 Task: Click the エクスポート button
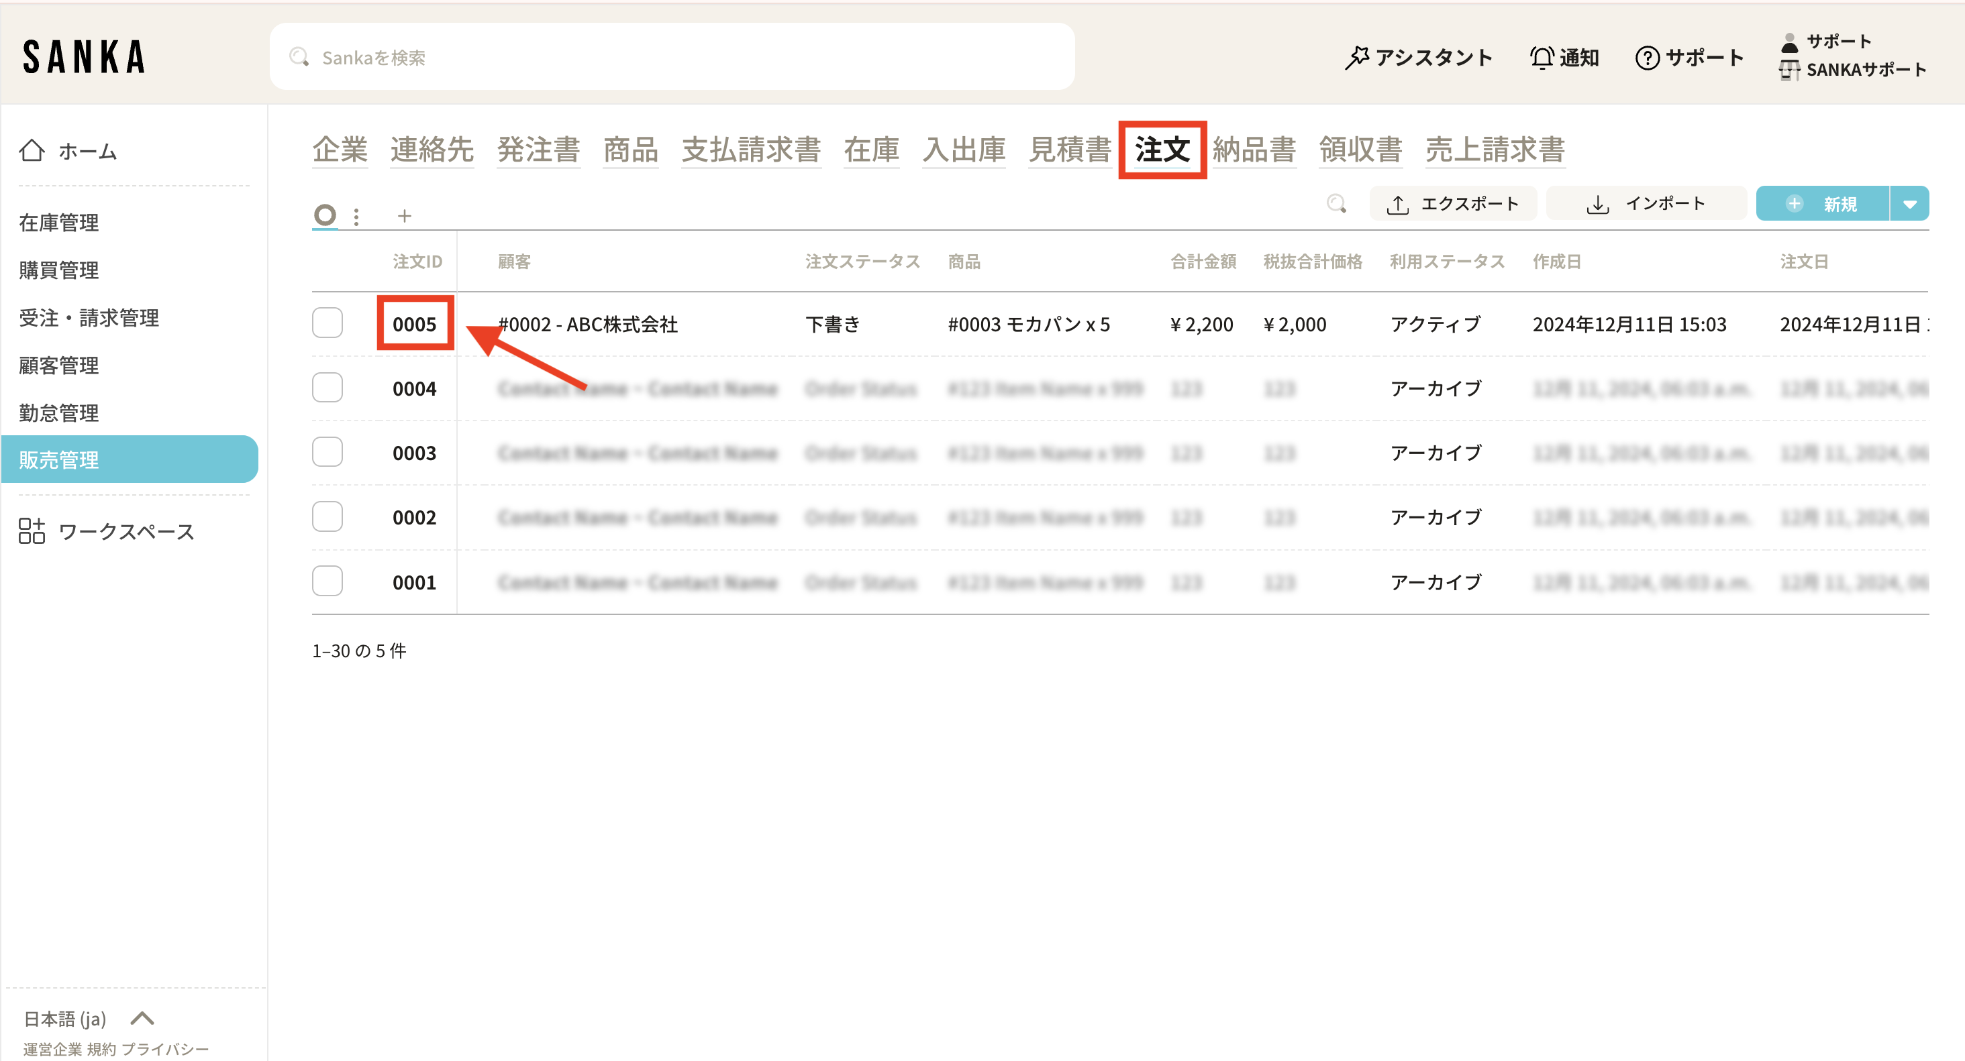1452,203
